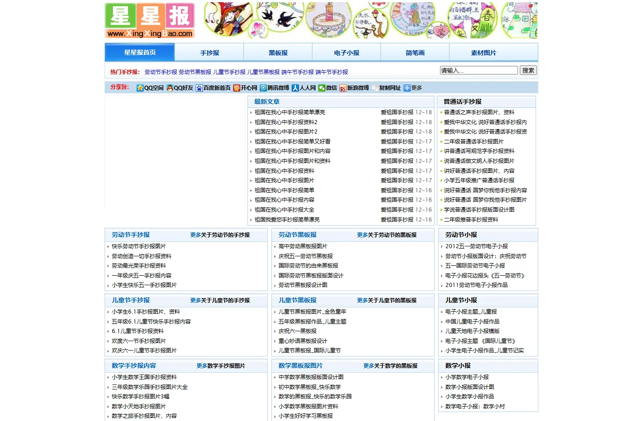The height and width of the screenshot is (421, 642).
Task: Open hot link 劳动节黑板报
Action: click(195, 72)
